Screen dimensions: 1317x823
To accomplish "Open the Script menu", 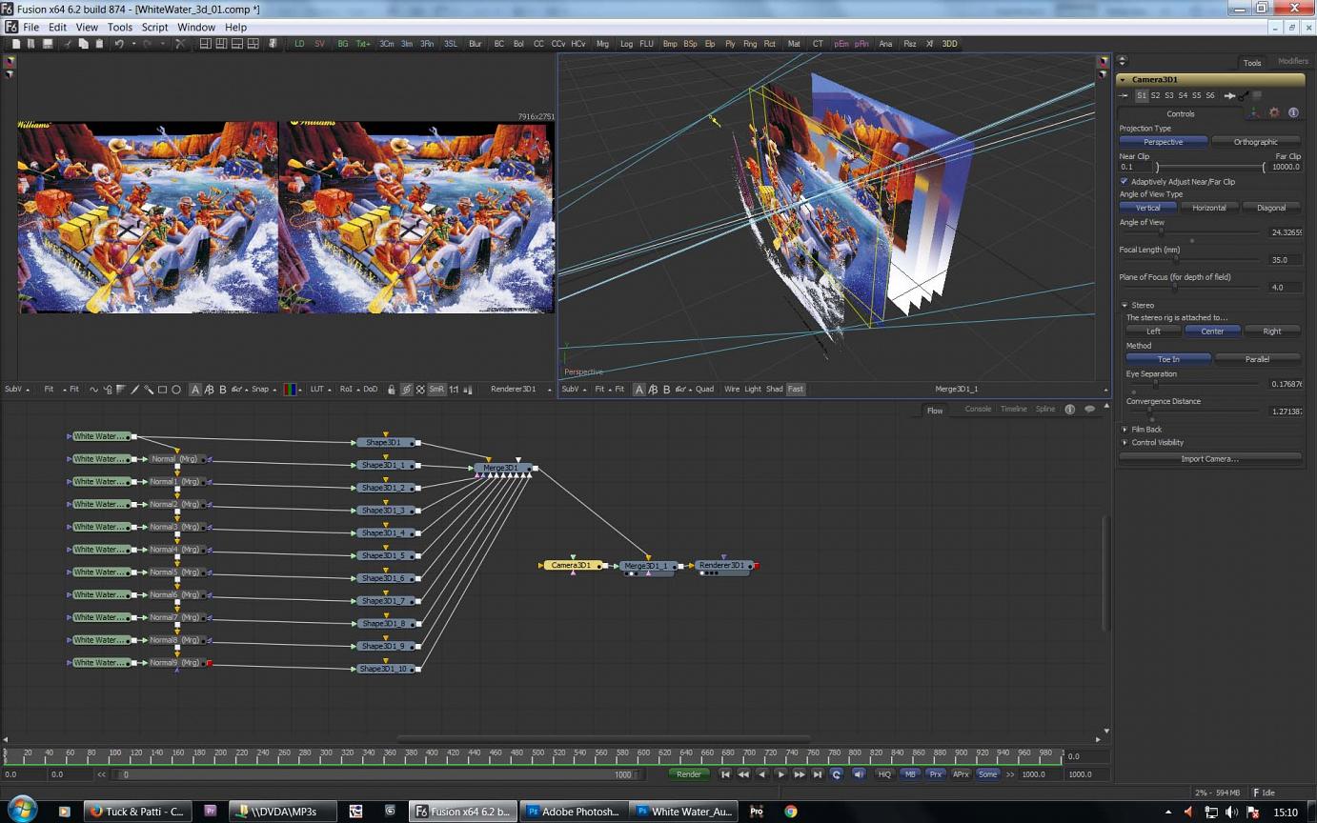I will point(154,28).
